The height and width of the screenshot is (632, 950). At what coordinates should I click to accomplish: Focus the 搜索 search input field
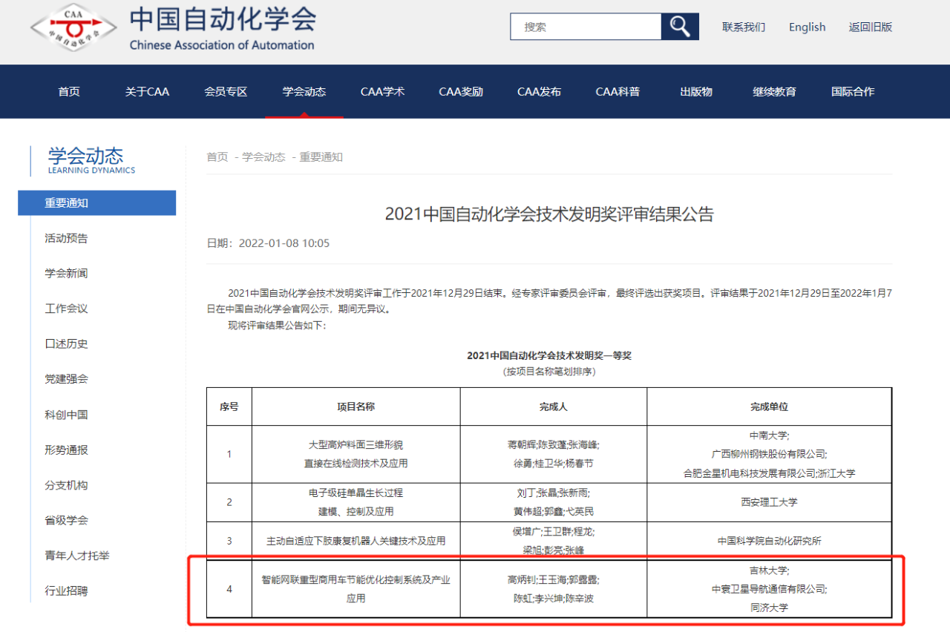coord(586,27)
